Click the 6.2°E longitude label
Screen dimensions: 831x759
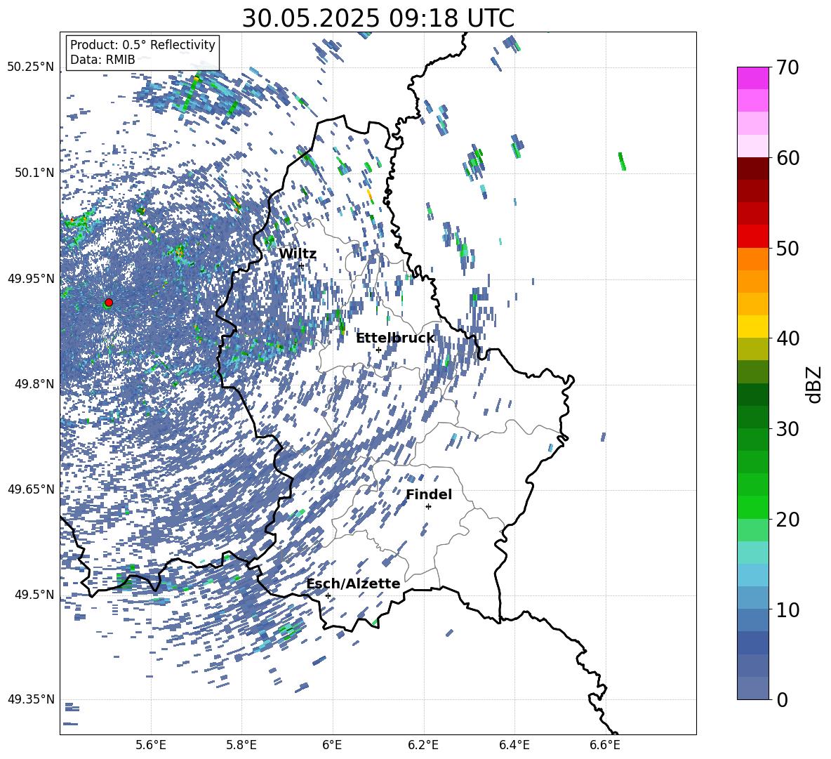click(x=423, y=745)
